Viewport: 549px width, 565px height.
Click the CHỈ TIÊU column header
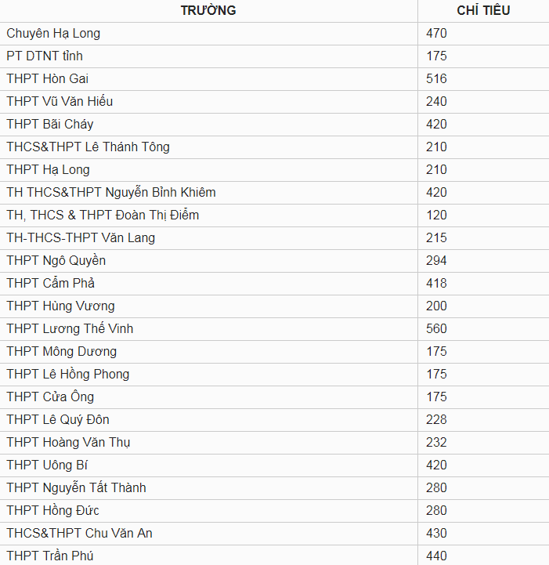(x=483, y=10)
